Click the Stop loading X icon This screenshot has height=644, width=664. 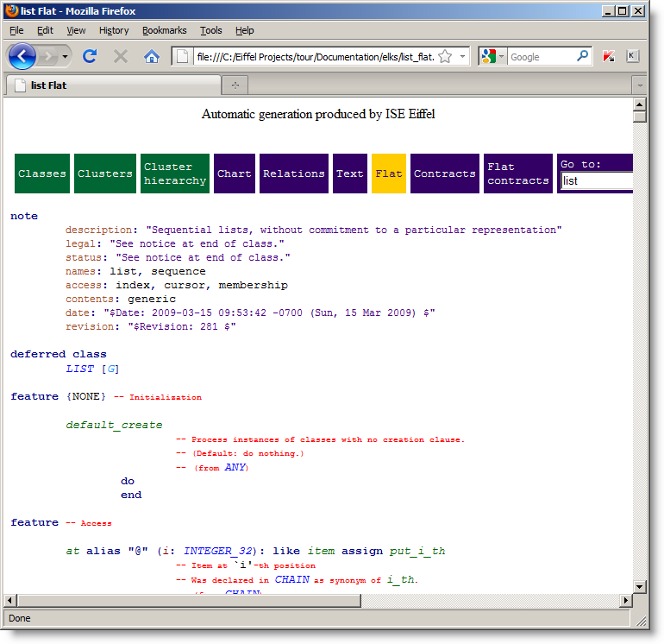(121, 57)
